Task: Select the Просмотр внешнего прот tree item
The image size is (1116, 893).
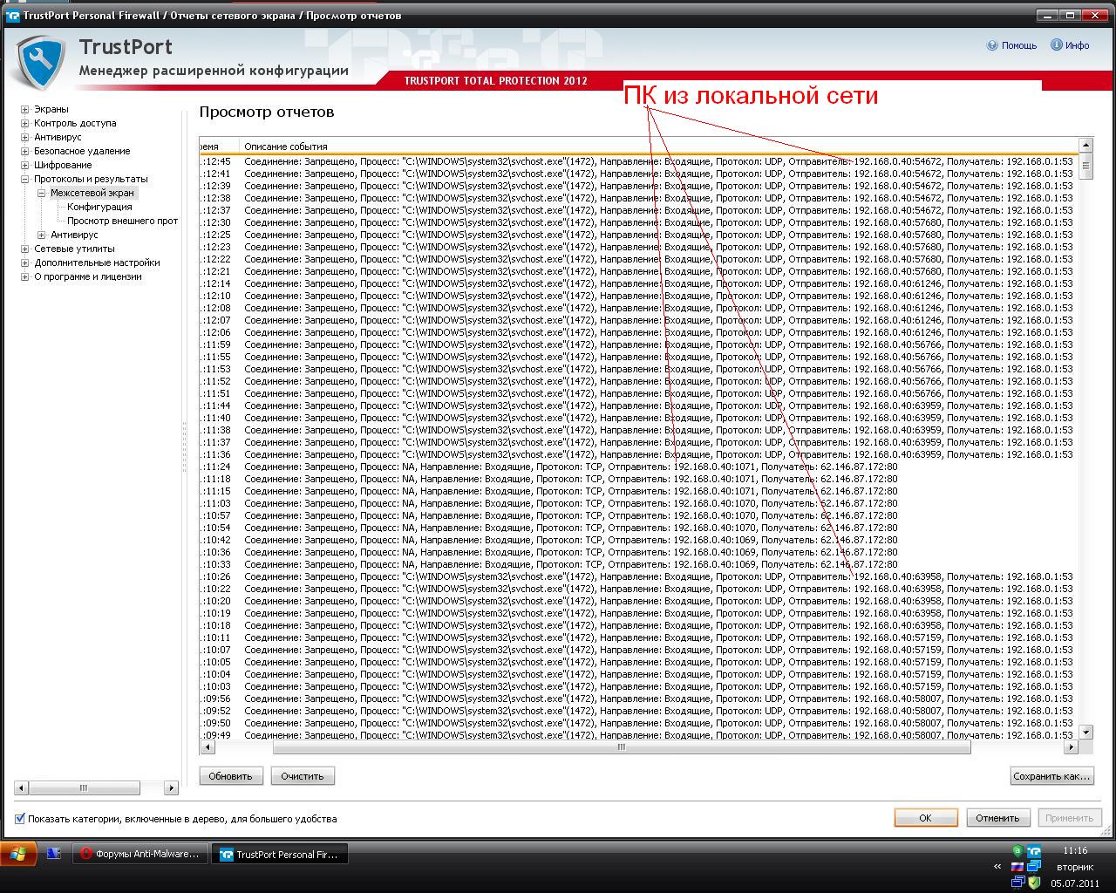Action: pos(122,221)
